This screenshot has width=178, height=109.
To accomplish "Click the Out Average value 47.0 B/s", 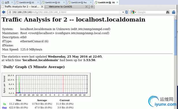I will [x=43, y=107].
